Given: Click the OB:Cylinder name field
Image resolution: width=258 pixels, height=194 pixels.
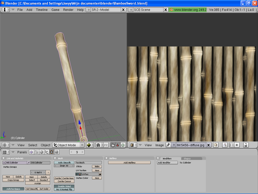Looking at the screenshot, I should [40, 163].
